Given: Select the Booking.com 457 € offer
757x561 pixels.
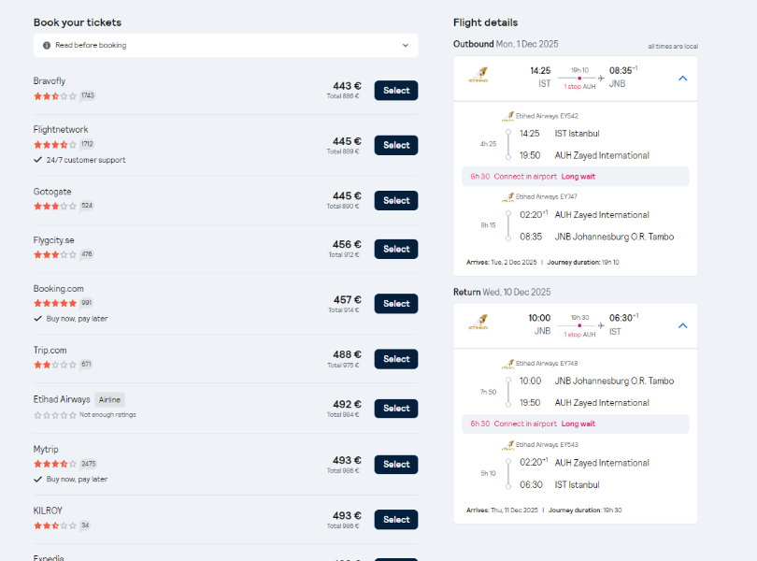Looking at the screenshot, I should [396, 304].
